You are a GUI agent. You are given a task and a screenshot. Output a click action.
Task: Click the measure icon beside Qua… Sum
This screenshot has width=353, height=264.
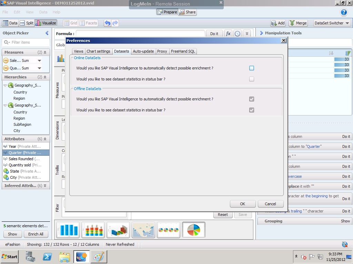6,68
